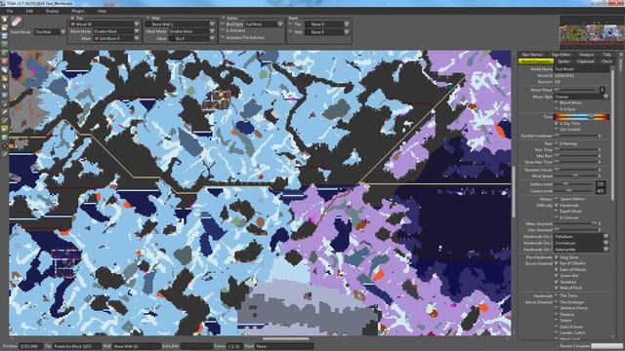Switch to the Sign Editor tab
The height and width of the screenshot is (351, 625).
[x=561, y=55]
